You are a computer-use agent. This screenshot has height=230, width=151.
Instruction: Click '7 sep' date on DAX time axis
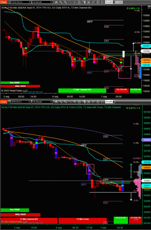104,97
